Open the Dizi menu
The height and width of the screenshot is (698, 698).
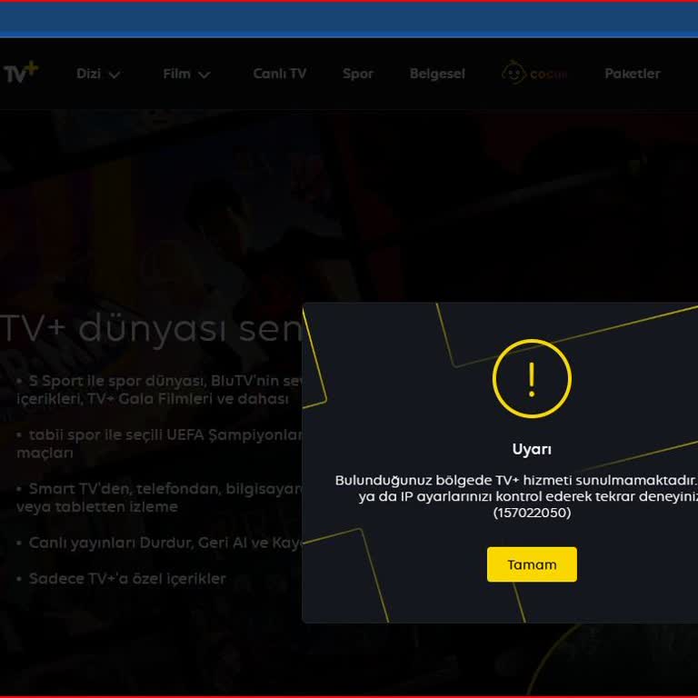click(x=88, y=74)
